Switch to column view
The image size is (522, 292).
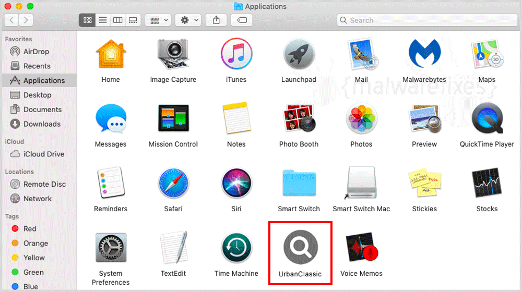click(x=118, y=20)
